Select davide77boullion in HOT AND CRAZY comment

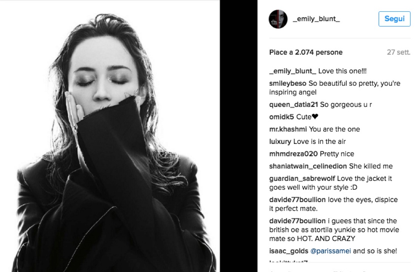point(298,221)
